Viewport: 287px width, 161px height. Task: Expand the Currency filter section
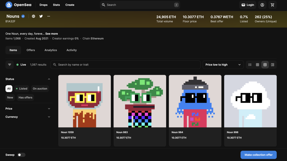28,117
